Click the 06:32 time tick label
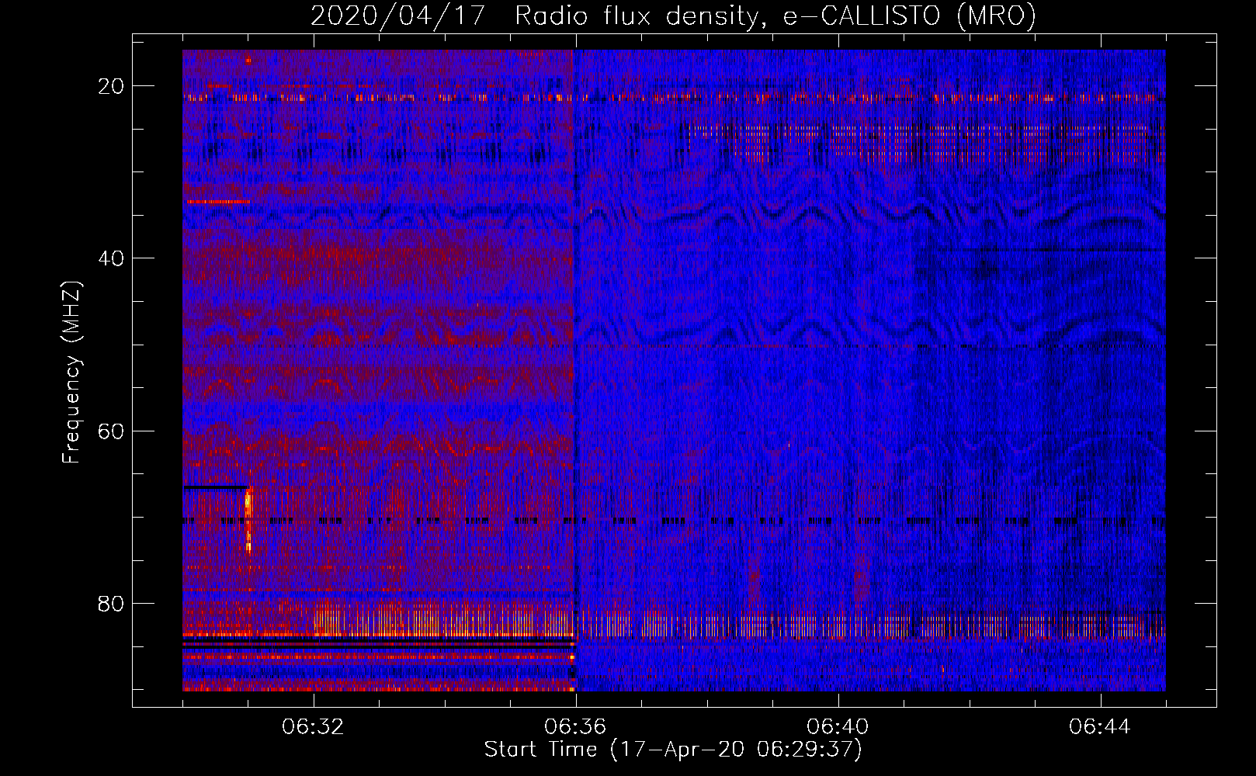Screen dimensions: 1256x776 click(x=314, y=727)
